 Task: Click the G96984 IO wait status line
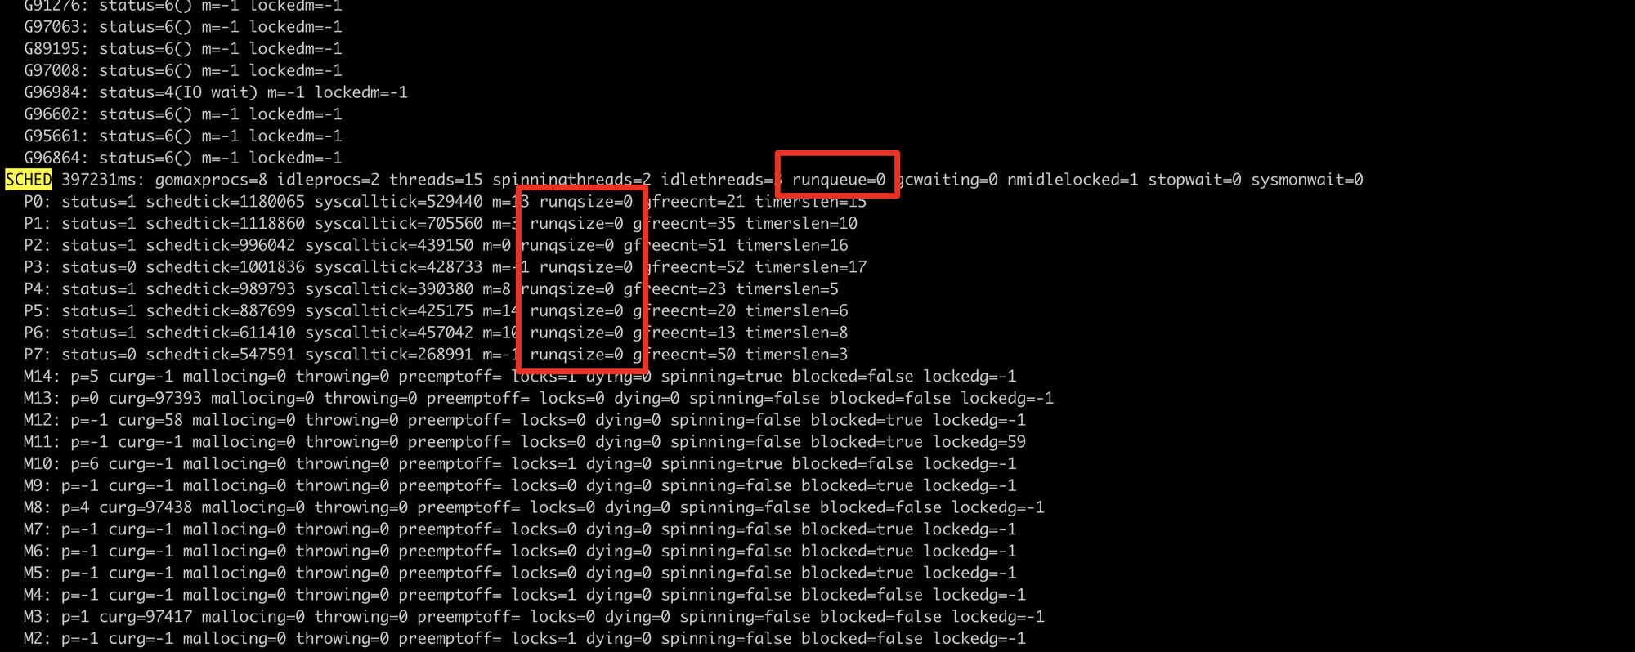click(216, 92)
